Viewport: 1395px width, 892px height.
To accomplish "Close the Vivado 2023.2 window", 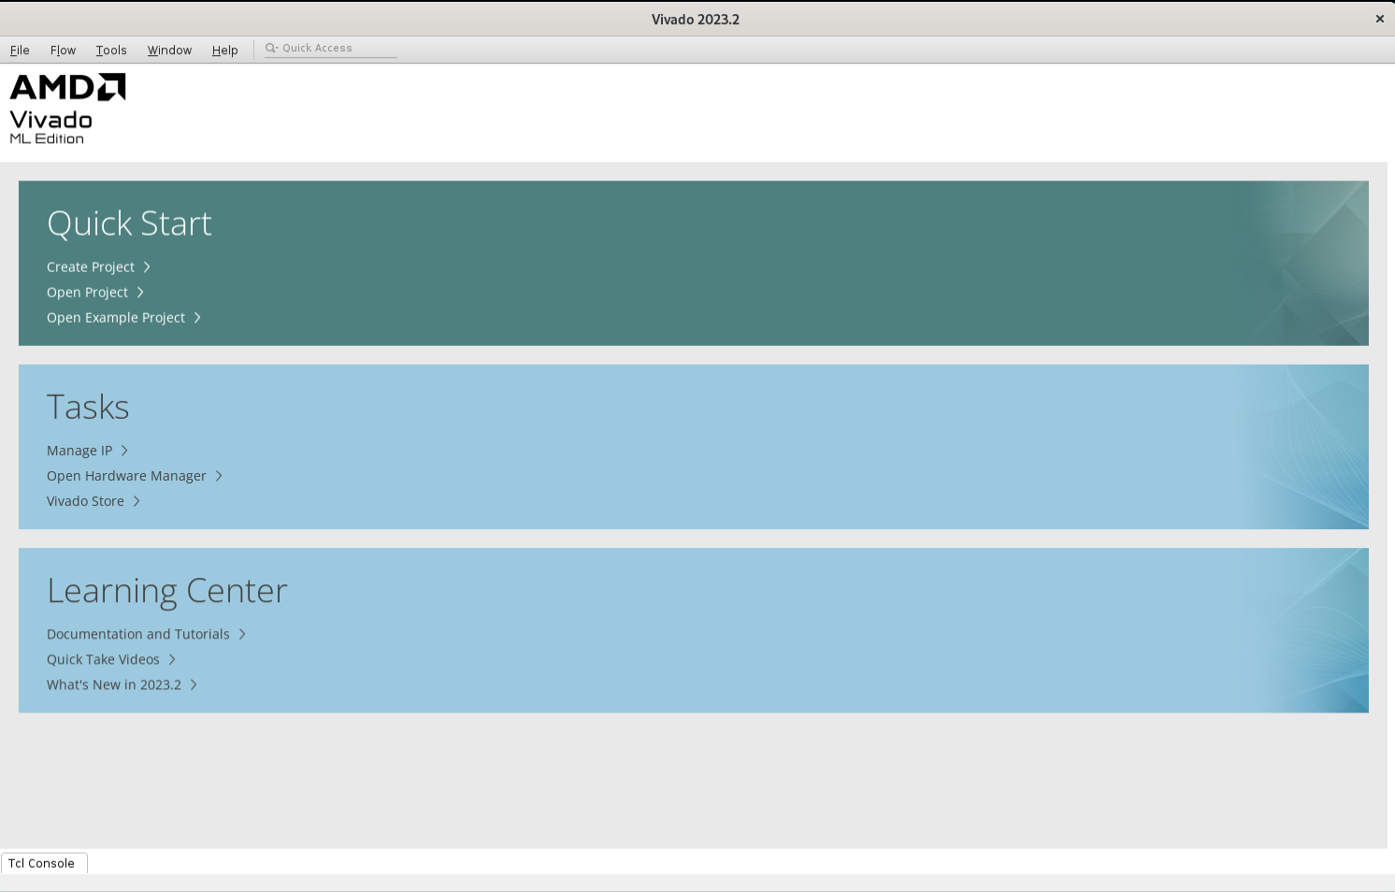I will (1379, 19).
